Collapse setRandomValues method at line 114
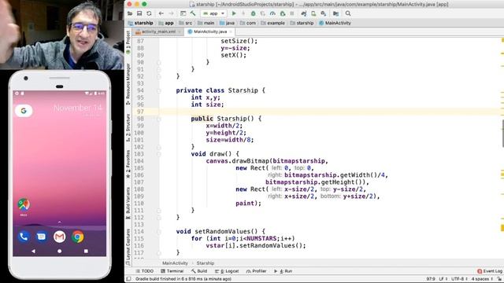This screenshot has width=504, height=283. 159,232
